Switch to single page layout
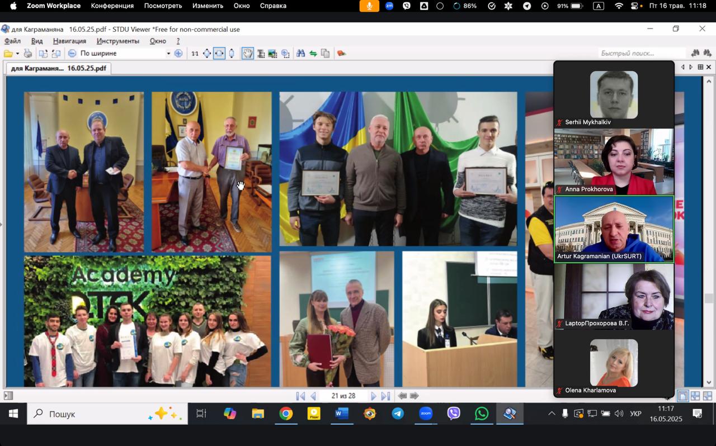716x446 pixels. 683,396
